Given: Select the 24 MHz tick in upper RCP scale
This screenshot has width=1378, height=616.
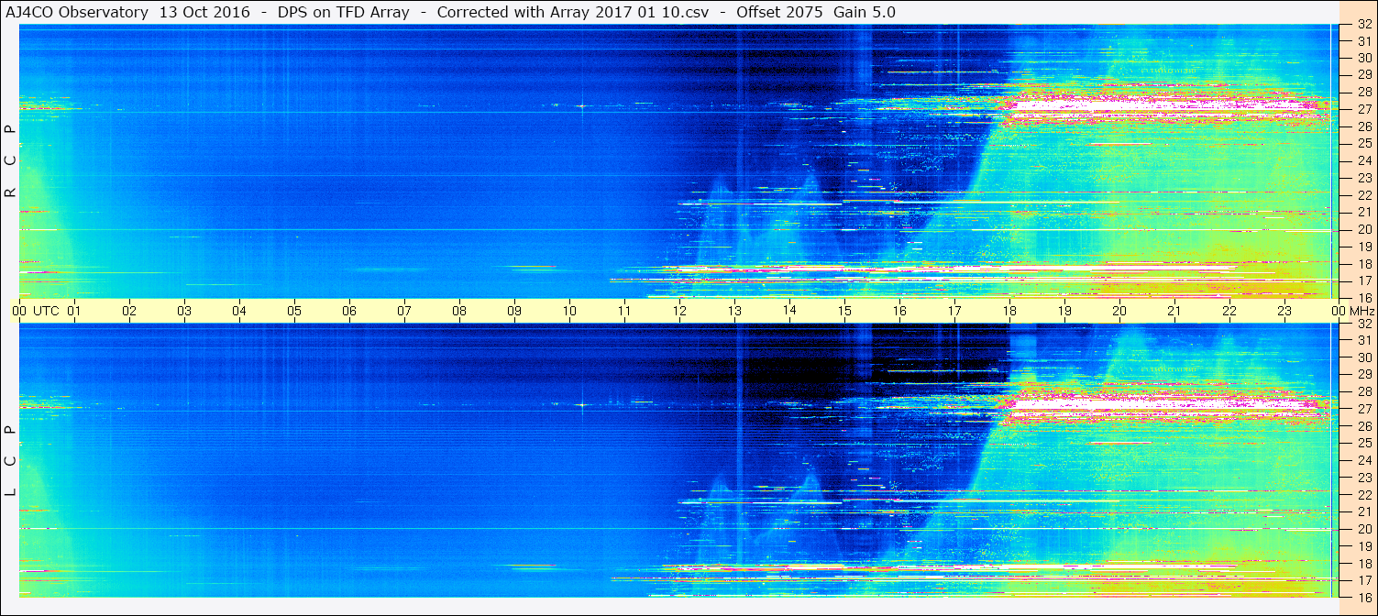Looking at the screenshot, I should 1364,160.
